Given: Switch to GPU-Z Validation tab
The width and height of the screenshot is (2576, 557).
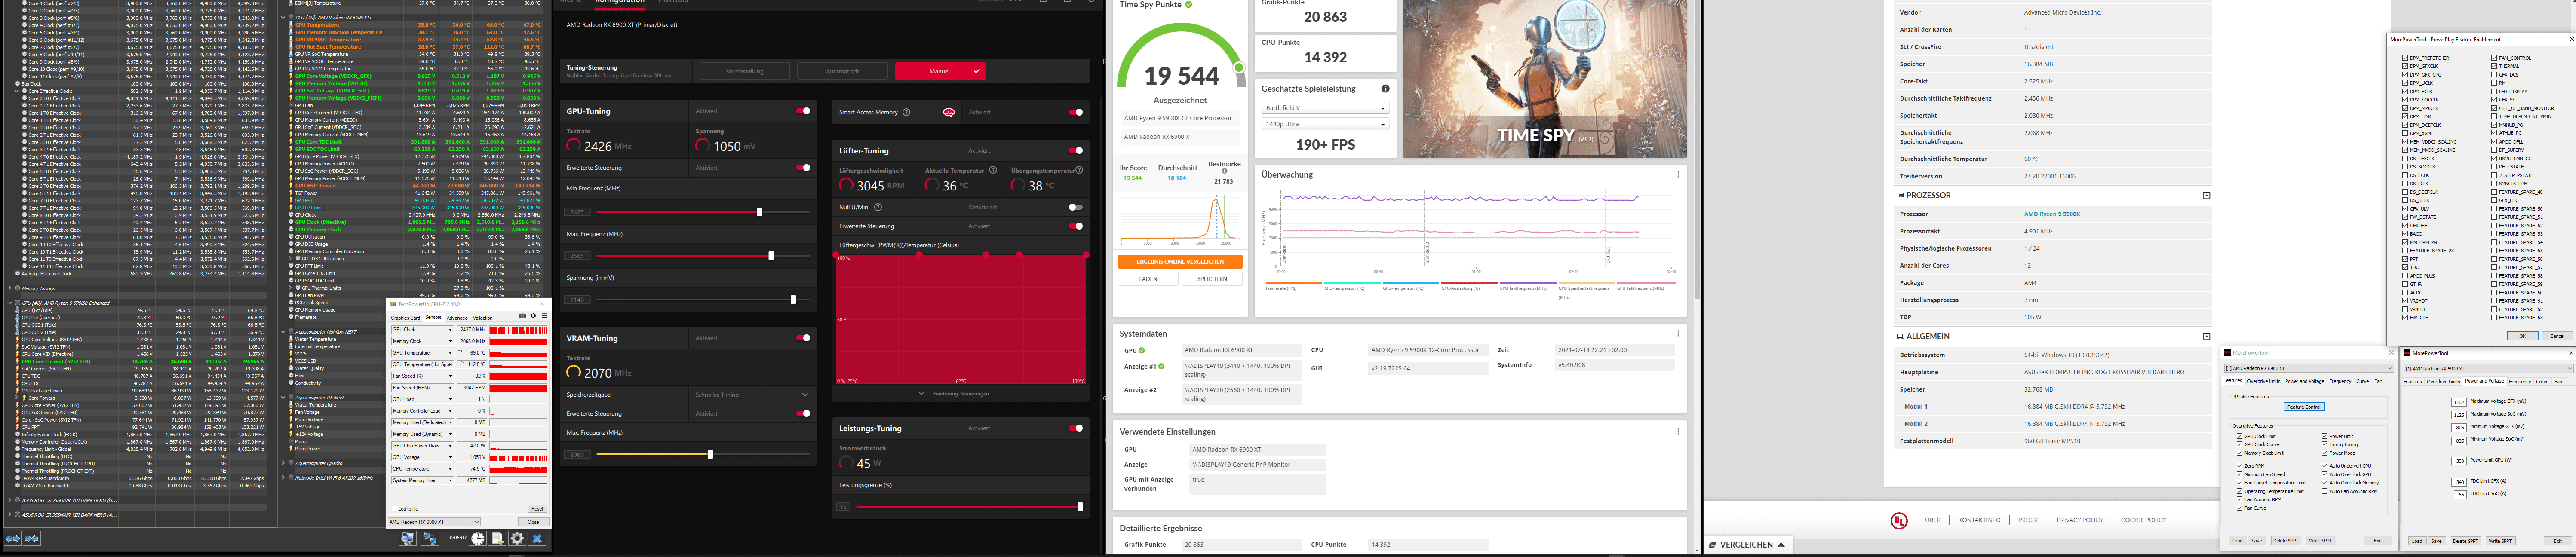Looking at the screenshot, I should (x=483, y=318).
